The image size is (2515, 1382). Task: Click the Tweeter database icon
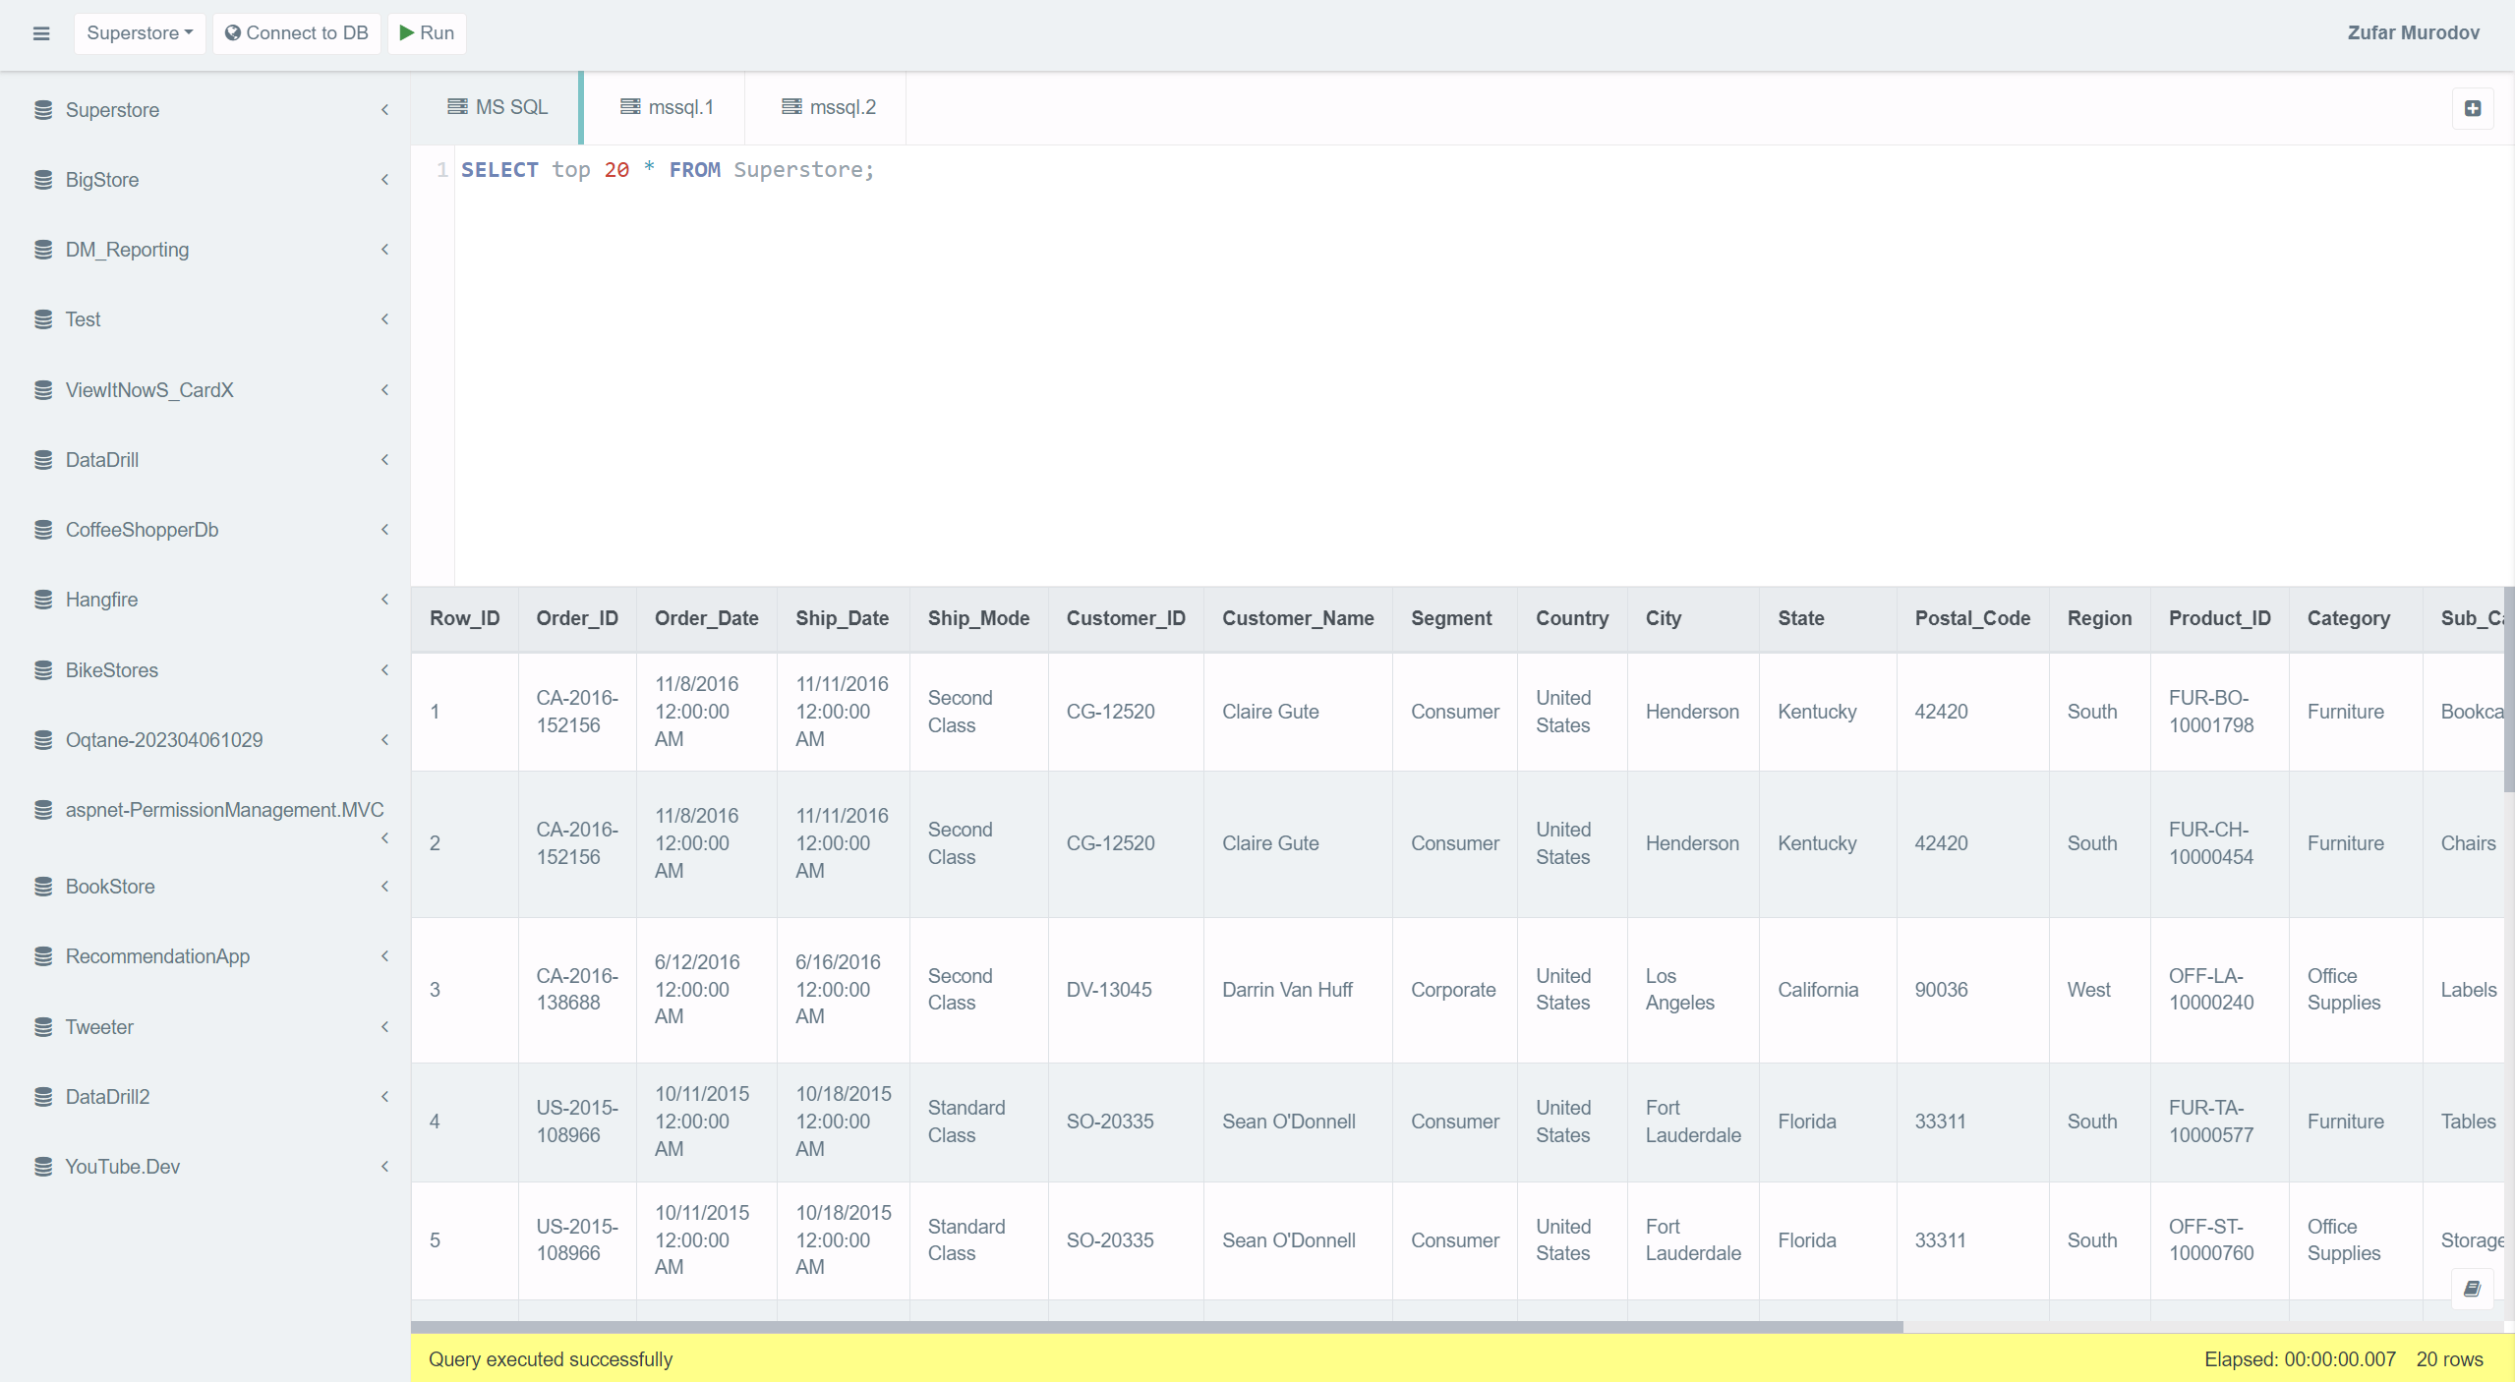pos(43,1027)
